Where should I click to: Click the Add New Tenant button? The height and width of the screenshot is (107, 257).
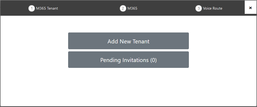pyautogui.click(x=128, y=41)
